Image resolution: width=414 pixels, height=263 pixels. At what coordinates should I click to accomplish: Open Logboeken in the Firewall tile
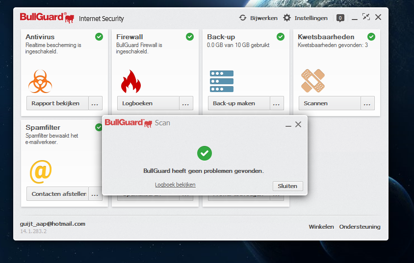click(149, 103)
